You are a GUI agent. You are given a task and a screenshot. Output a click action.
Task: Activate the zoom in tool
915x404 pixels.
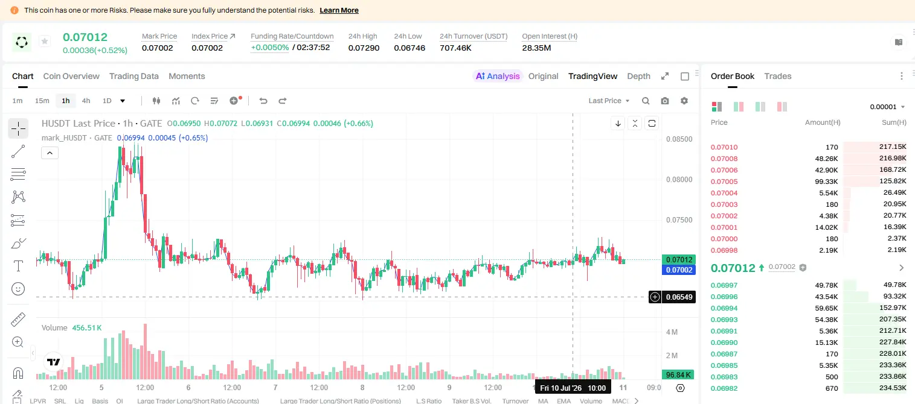(18, 342)
